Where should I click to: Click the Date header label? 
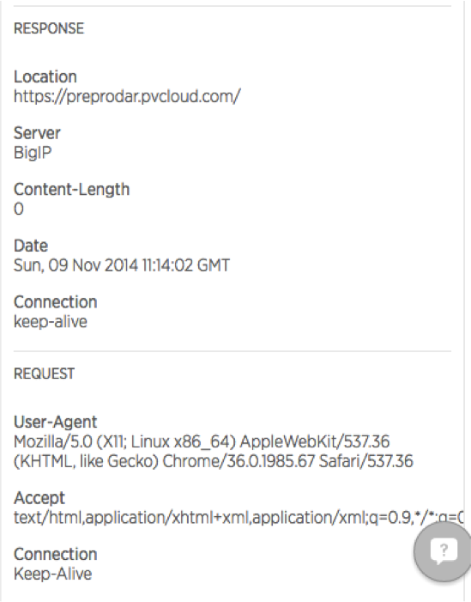pyautogui.click(x=31, y=246)
